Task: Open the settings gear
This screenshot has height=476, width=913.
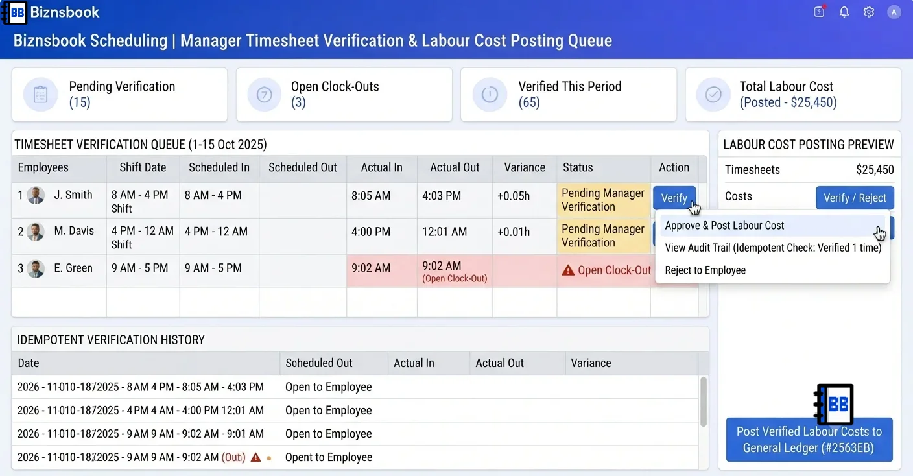Action: 869,12
